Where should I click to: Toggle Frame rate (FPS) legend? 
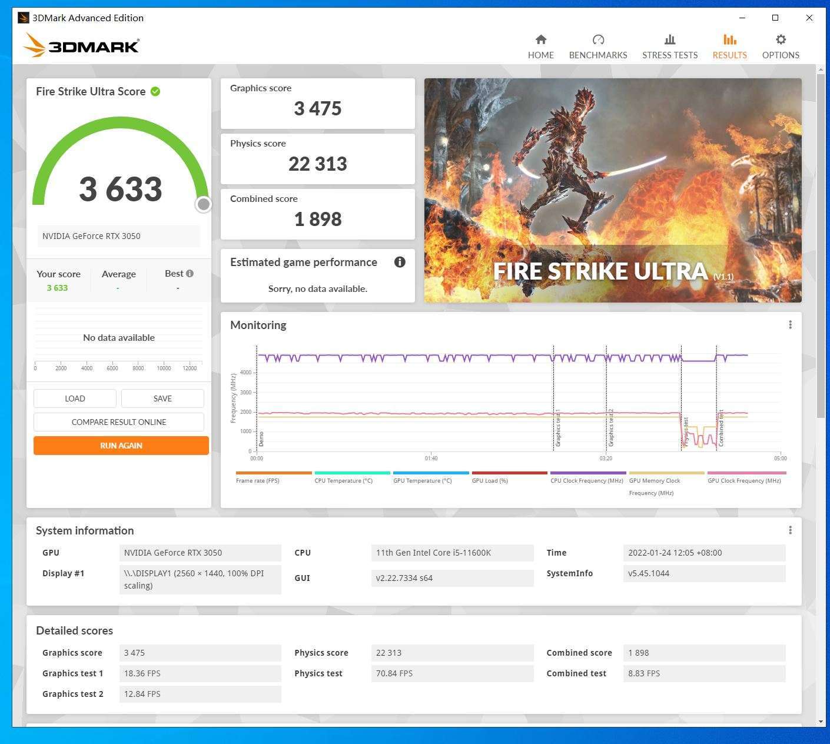click(x=273, y=477)
